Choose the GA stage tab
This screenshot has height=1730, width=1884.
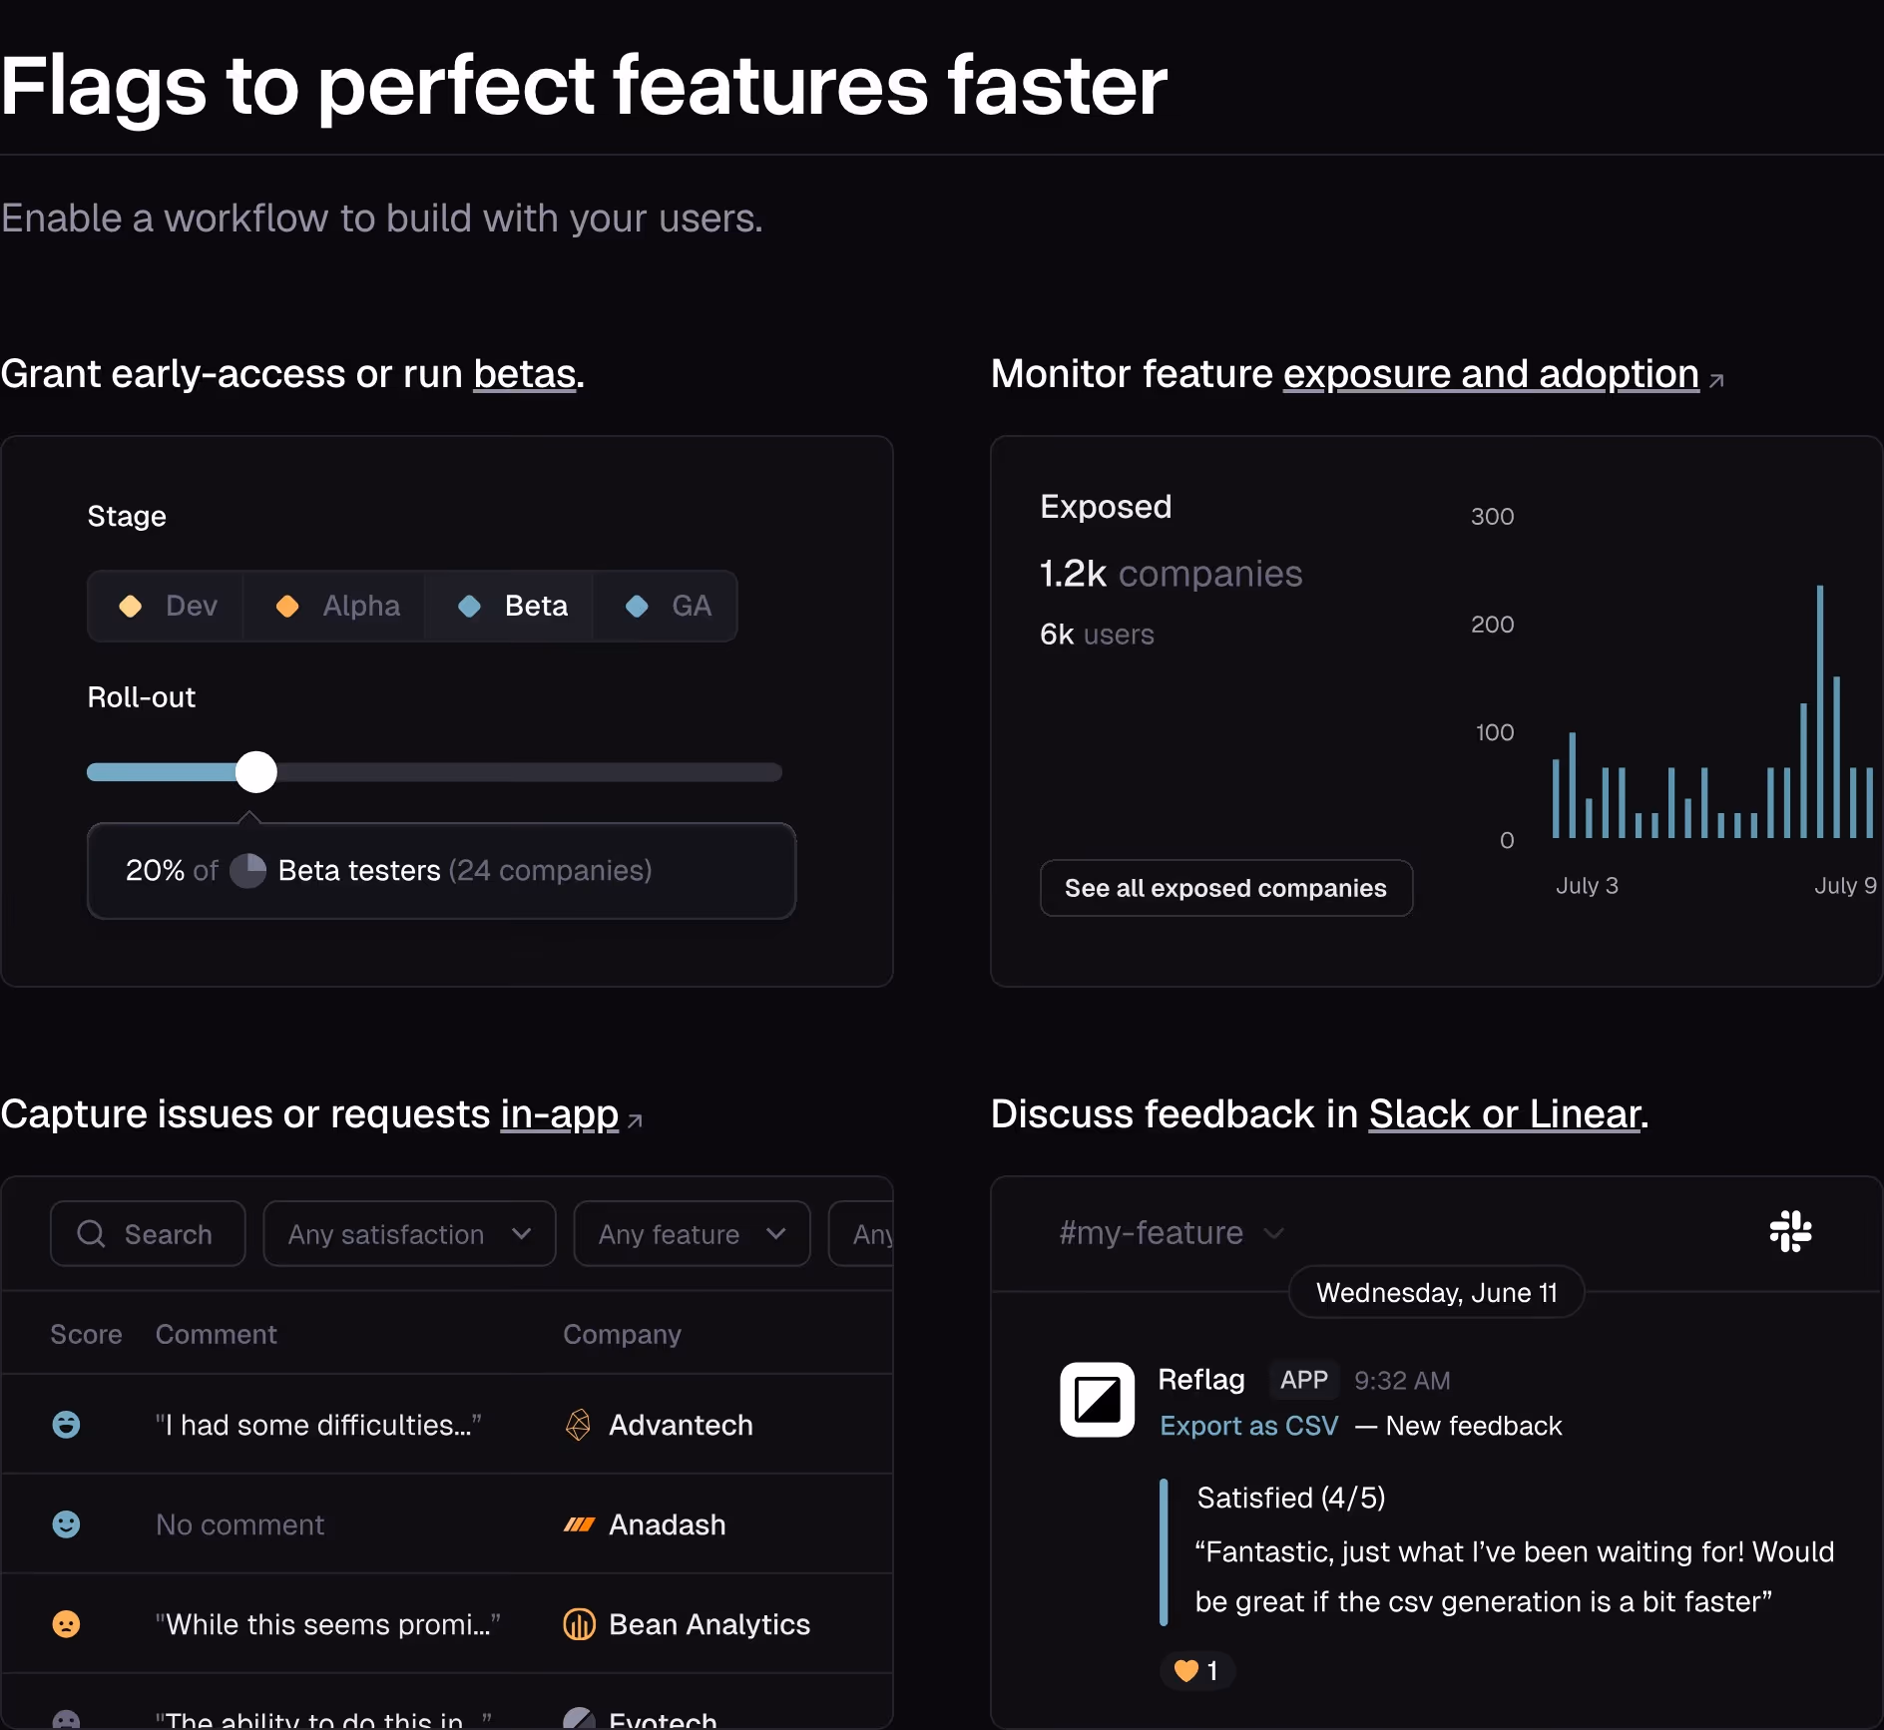coord(666,606)
